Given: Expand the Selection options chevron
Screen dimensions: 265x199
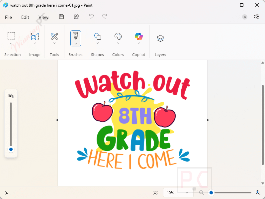Looking at the screenshot, I should 11,44.
